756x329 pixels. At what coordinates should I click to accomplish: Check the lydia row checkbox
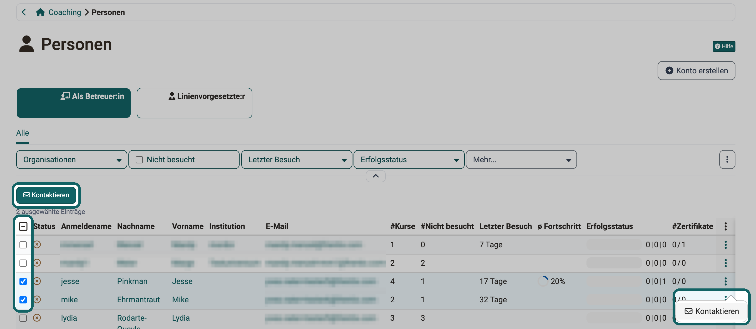tap(23, 318)
